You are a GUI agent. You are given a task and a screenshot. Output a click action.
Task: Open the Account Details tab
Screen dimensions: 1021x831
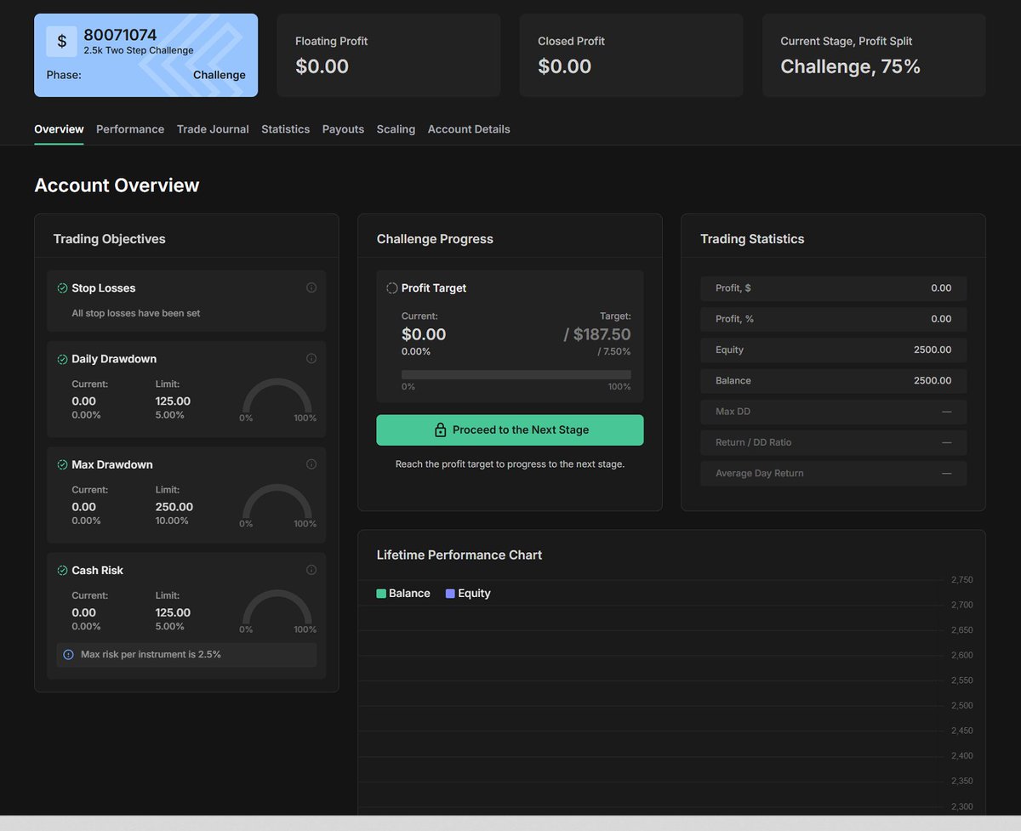[x=469, y=129]
